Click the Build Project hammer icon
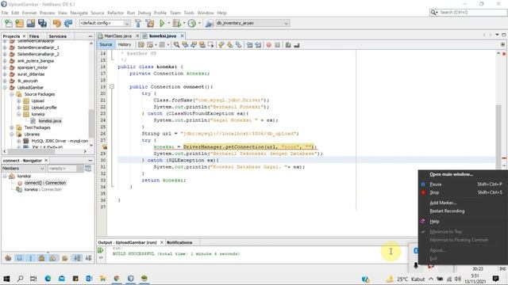The width and height of the screenshot is (508, 285). tap(138, 23)
